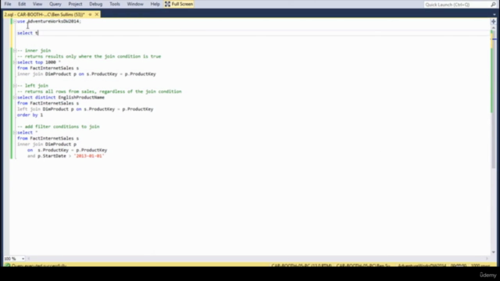Click 'inner join DimProduct p on' line
This screenshot has height=281, width=500.
click(87, 74)
